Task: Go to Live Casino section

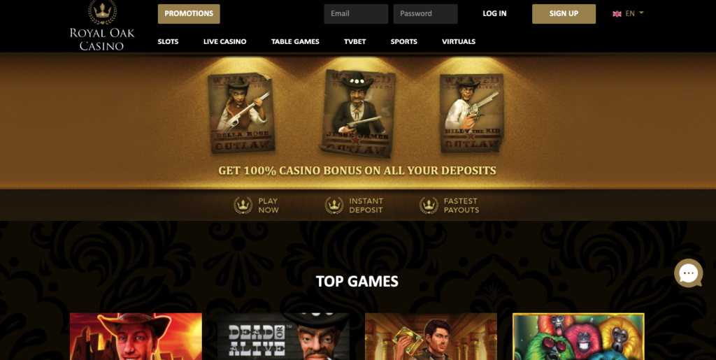Action: click(x=224, y=41)
